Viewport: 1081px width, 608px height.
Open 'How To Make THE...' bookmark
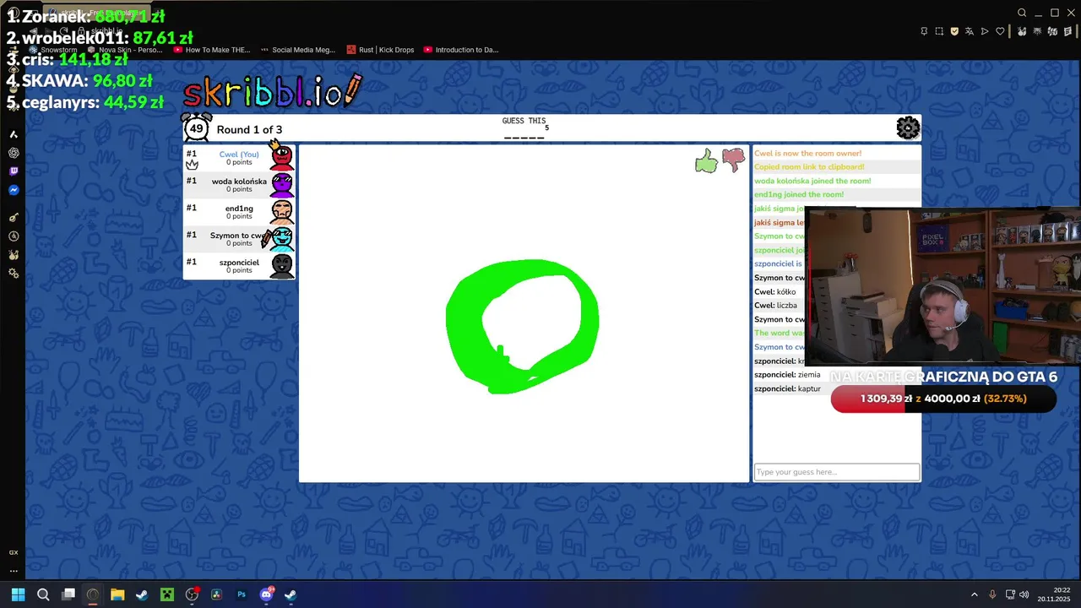point(211,50)
